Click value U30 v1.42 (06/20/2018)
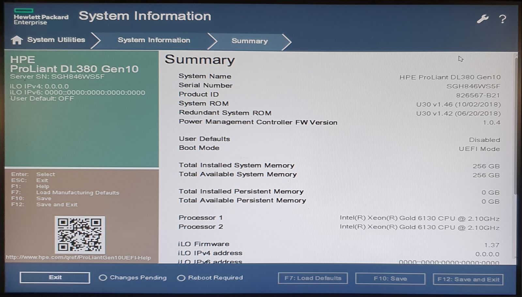 [x=458, y=114]
